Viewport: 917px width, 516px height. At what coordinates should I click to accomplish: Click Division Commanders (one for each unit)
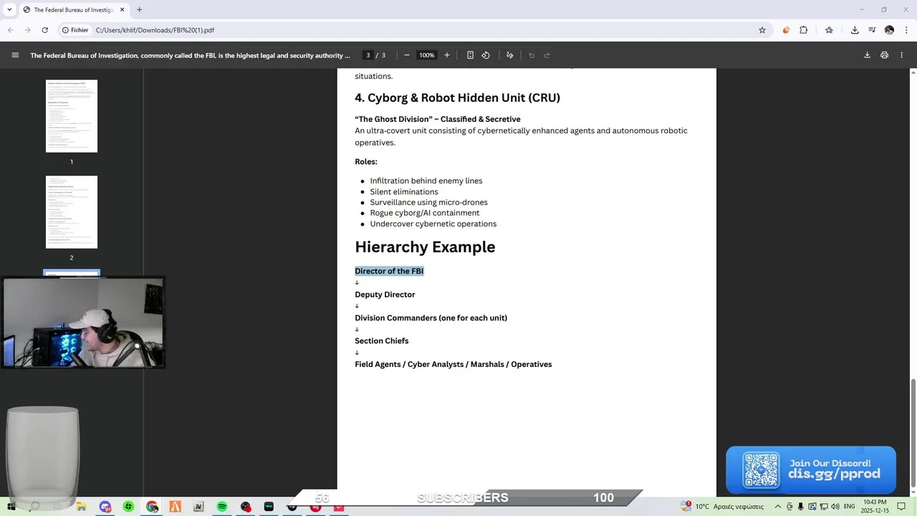[x=431, y=317]
